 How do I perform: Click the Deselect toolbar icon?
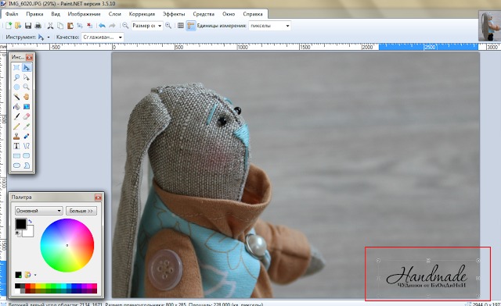(90, 26)
